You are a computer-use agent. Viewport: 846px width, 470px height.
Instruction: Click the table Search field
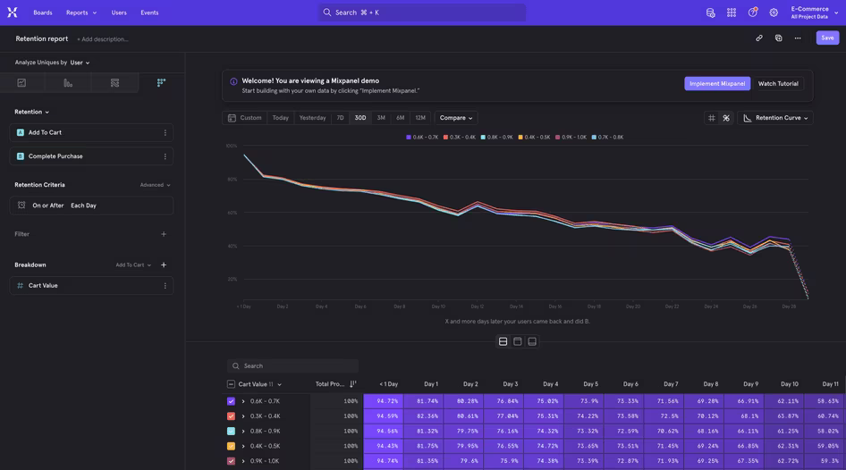(x=292, y=366)
